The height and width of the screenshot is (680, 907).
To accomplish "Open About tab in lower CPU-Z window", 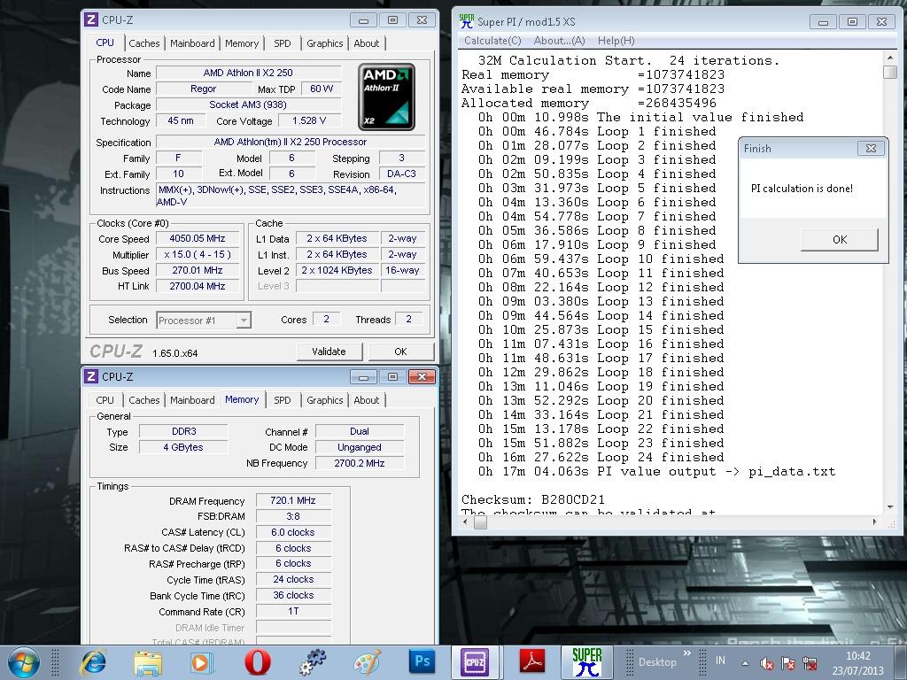I will pos(366,400).
